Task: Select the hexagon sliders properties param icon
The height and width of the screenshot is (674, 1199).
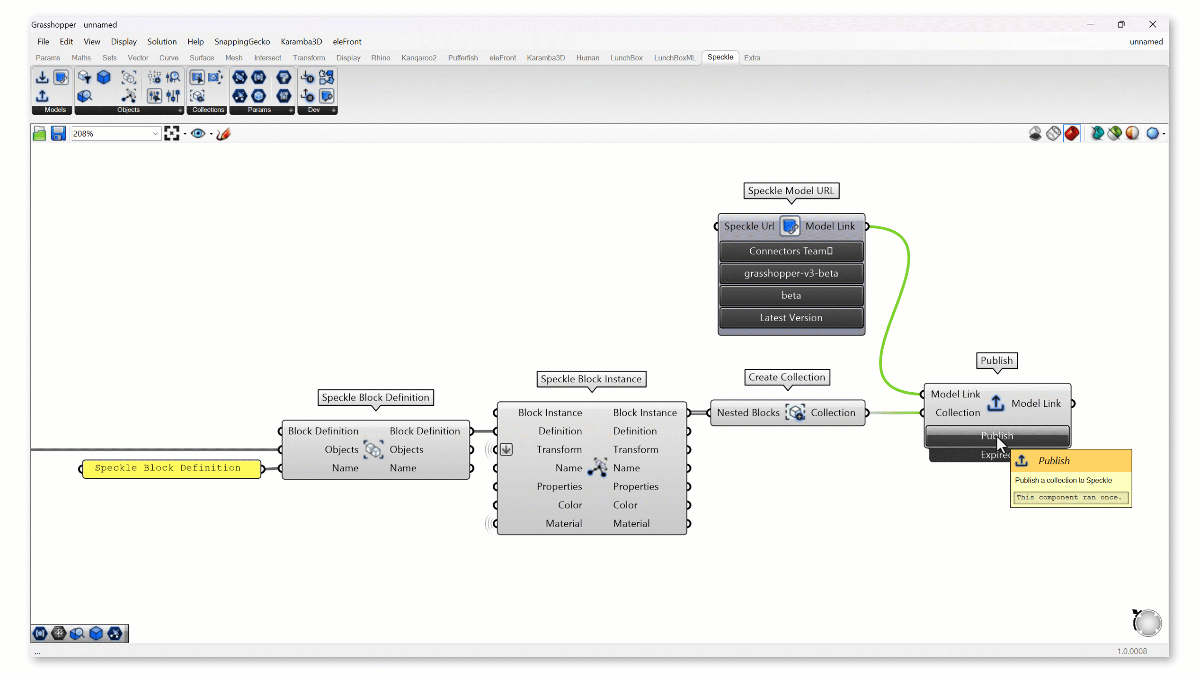Action: click(284, 96)
